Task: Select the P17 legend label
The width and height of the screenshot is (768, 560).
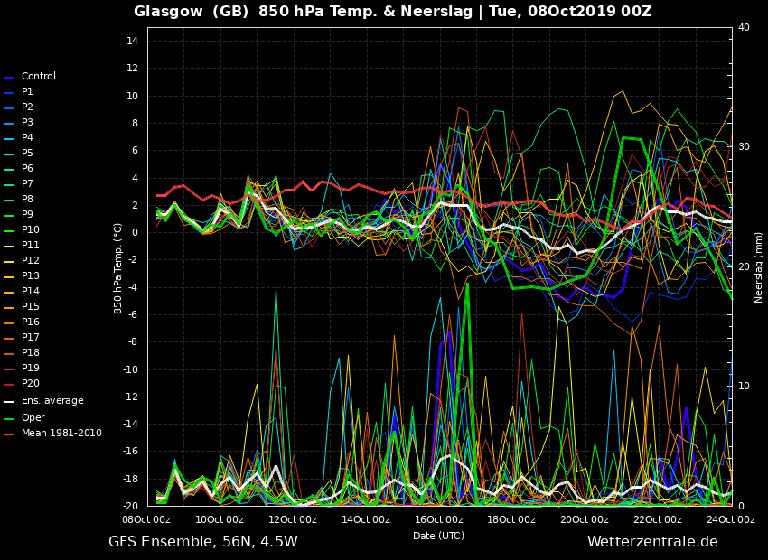Action: click(30, 338)
